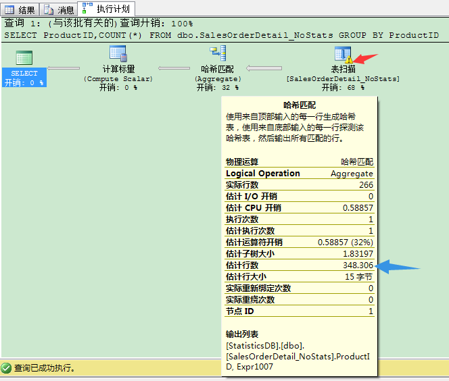Click the 计算标量 Compute Scalar operator icon
This screenshot has height=381, width=449.
[x=118, y=53]
